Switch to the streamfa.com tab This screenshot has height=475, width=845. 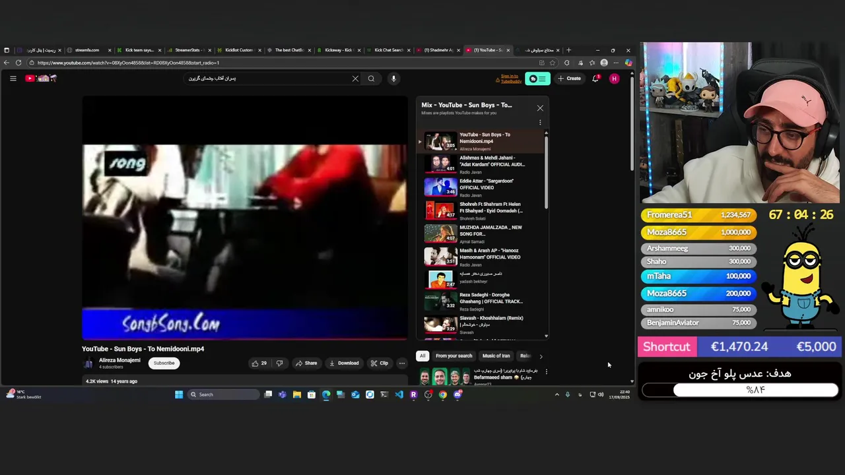pyautogui.click(x=88, y=50)
